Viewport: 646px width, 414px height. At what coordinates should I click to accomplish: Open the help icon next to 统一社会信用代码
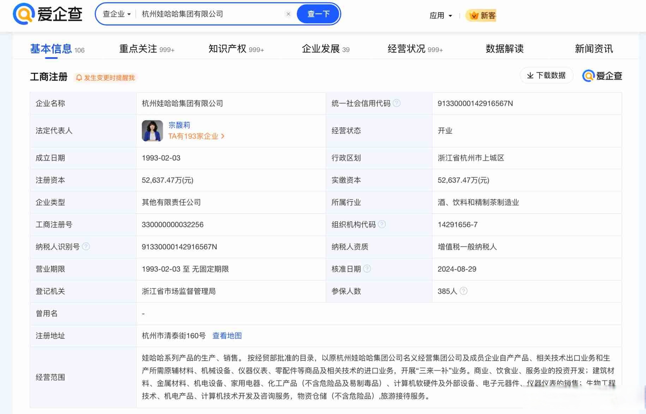(397, 103)
